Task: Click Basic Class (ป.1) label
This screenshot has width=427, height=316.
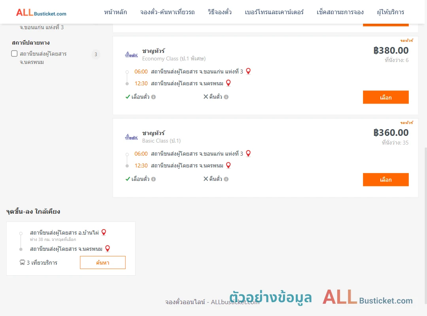Action: point(161,141)
